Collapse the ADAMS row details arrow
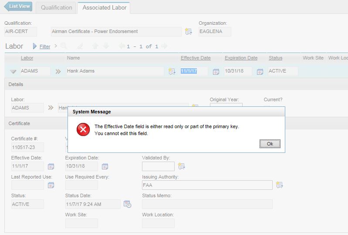348x235 pixels. (x=13, y=72)
